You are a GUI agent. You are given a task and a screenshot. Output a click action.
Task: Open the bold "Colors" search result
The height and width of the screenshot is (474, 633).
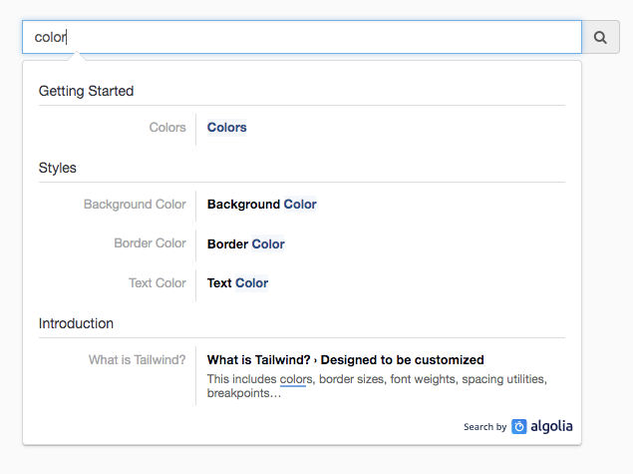pyautogui.click(x=227, y=128)
